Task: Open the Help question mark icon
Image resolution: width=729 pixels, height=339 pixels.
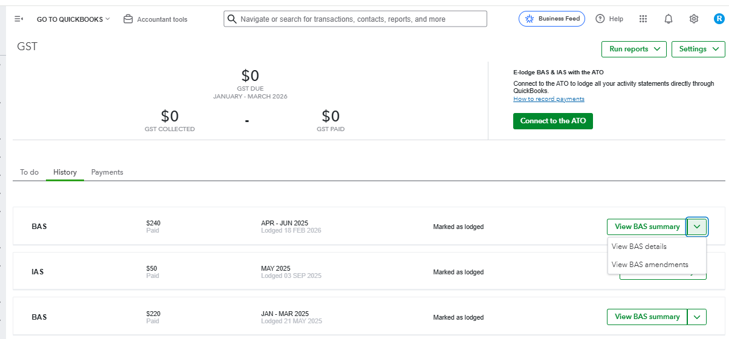Action: (600, 19)
